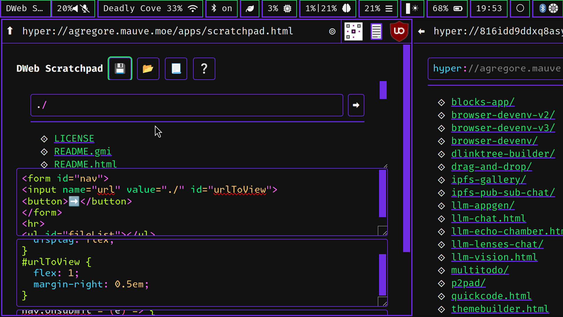This screenshot has height=317, width=563.
Task: Open p2pad/ folder link
Action: (469, 283)
